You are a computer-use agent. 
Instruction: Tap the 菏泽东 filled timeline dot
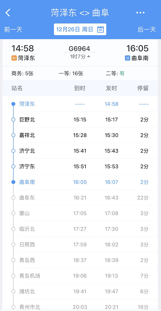[13, 104]
